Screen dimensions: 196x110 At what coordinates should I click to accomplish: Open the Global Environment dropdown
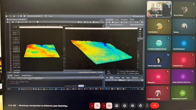[117, 25]
